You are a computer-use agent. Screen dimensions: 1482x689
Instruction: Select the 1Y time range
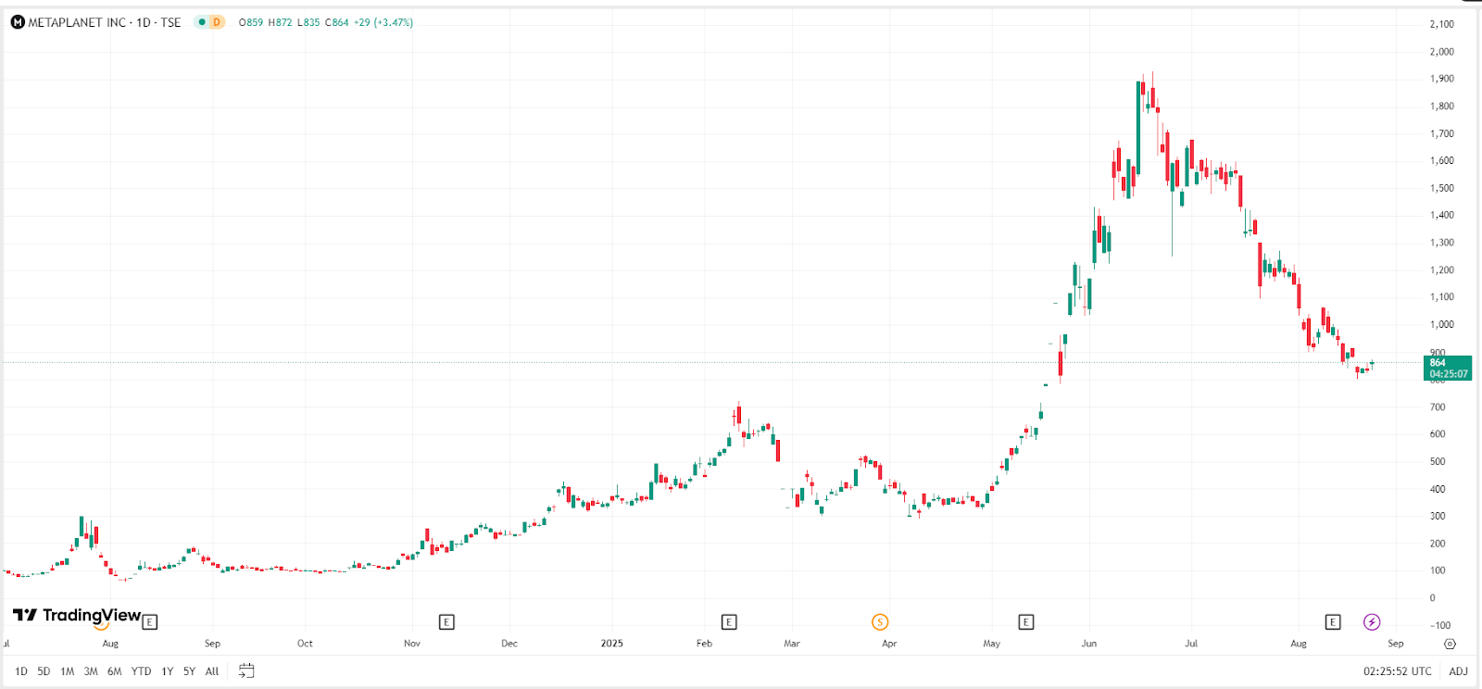168,671
